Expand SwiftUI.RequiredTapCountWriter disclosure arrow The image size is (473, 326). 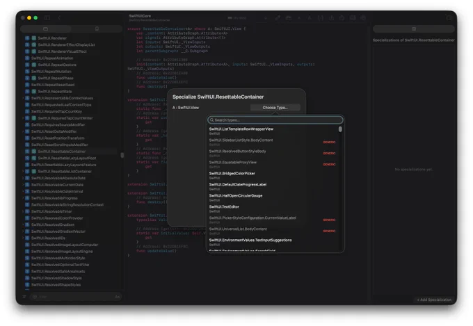point(23,118)
